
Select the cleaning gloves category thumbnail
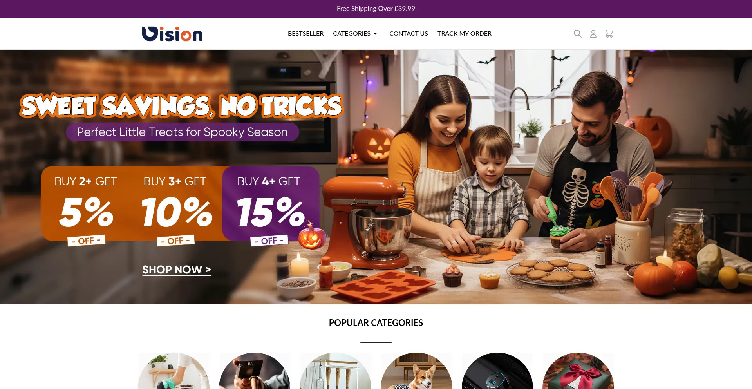click(174, 371)
